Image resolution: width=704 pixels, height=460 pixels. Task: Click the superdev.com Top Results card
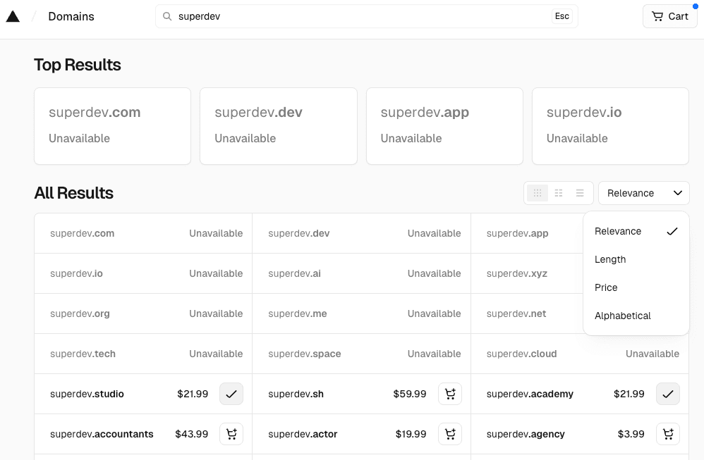pos(112,126)
